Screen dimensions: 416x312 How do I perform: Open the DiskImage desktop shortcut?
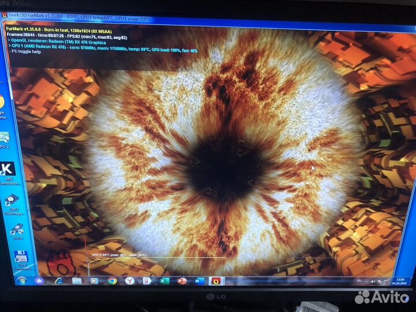(x=12, y=202)
